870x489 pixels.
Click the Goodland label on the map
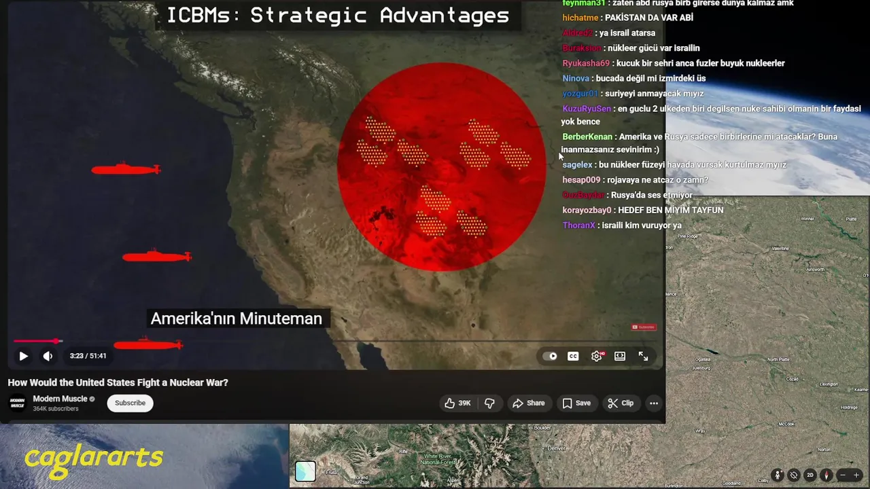[x=731, y=483]
